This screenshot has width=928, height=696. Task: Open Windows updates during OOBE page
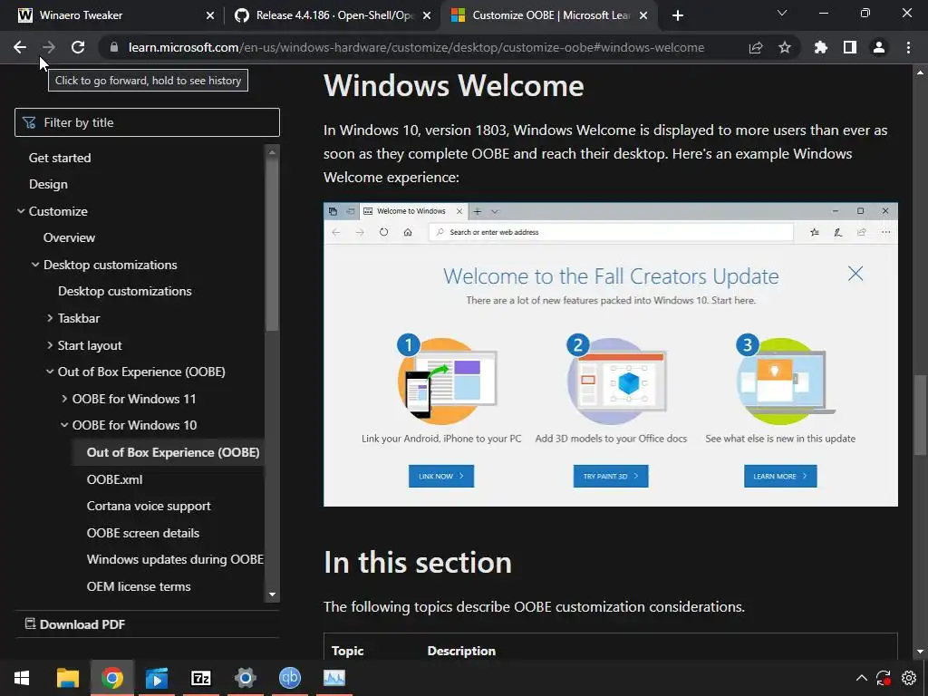click(x=175, y=559)
